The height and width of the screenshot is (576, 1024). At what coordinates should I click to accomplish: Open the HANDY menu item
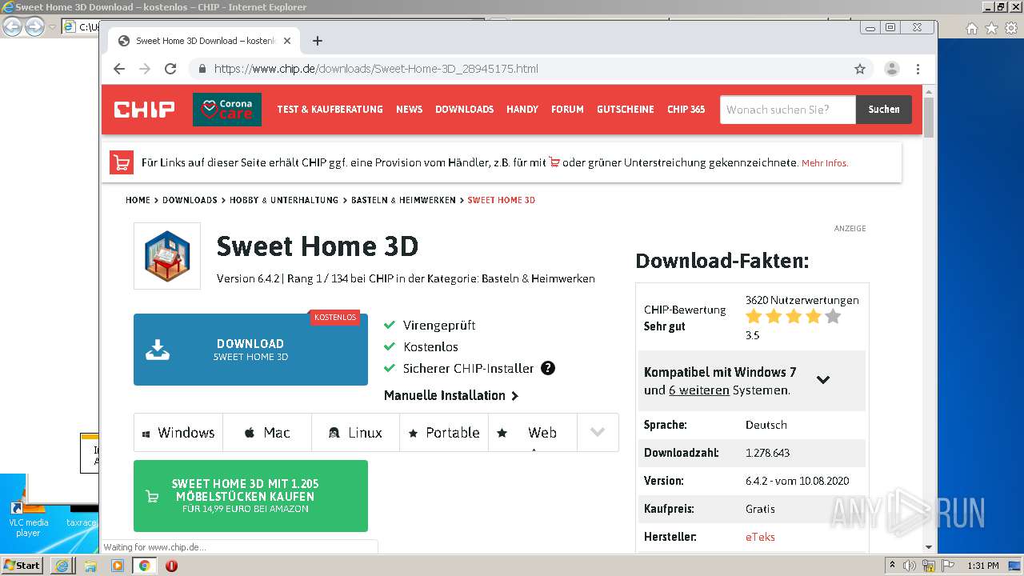[522, 110]
